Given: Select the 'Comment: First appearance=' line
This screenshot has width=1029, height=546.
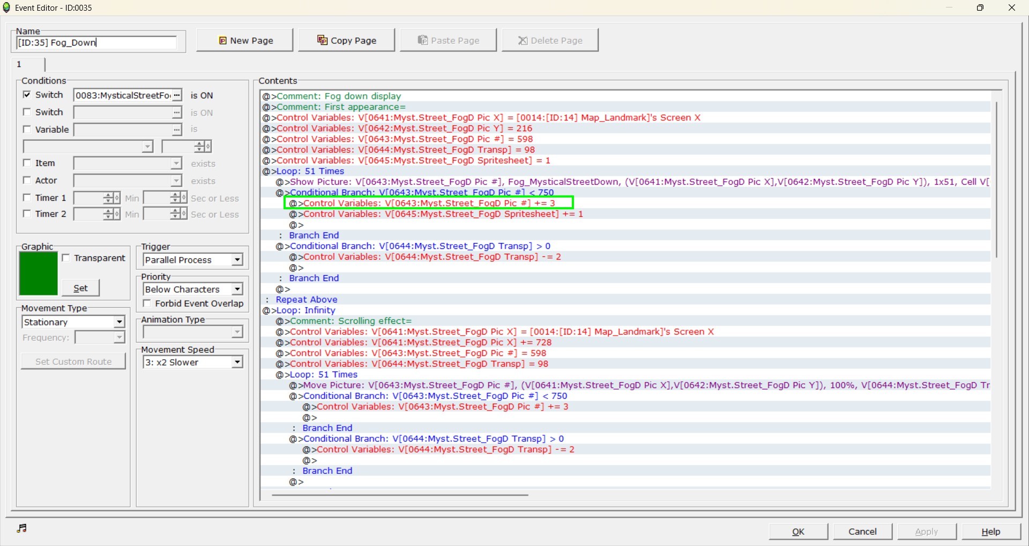Looking at the screenshot, I should pyautogui.click(x=625, y=107).
